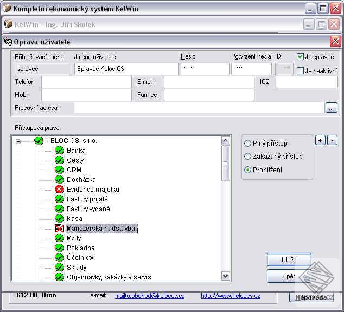The image size is (344, 312).
Task: Click the Přihlašovací jméno field containing spravce
Action: point(43,69)
